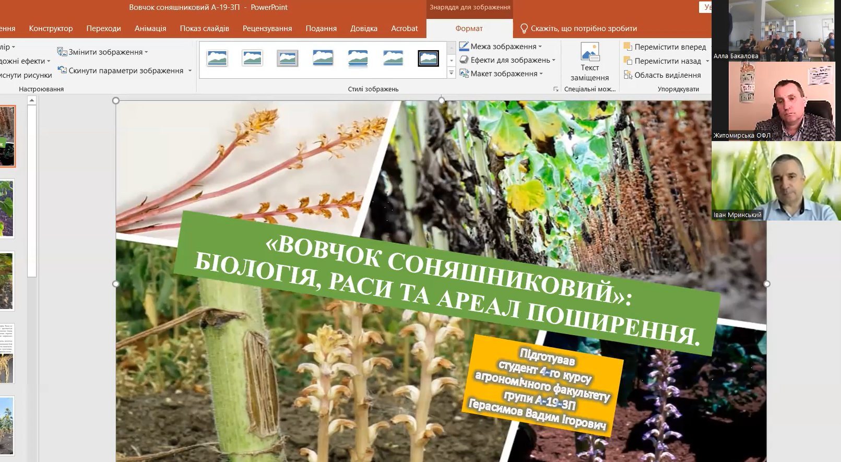
Task: Open the Стилі зображень dialog launcher
Action: 556,89
